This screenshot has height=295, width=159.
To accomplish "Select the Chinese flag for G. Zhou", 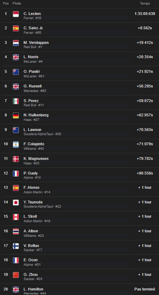I will click(16, 275).
